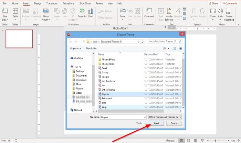Image resolution: width=241 pixels, height=143 pixels.
Task: Click the Share button
Action: tap(214, 3)
